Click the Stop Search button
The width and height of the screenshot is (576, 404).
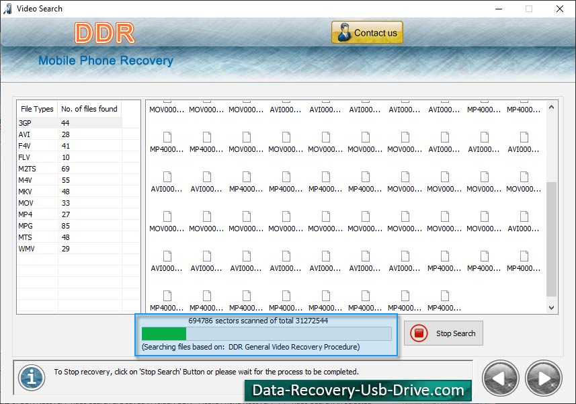[444, 333]
